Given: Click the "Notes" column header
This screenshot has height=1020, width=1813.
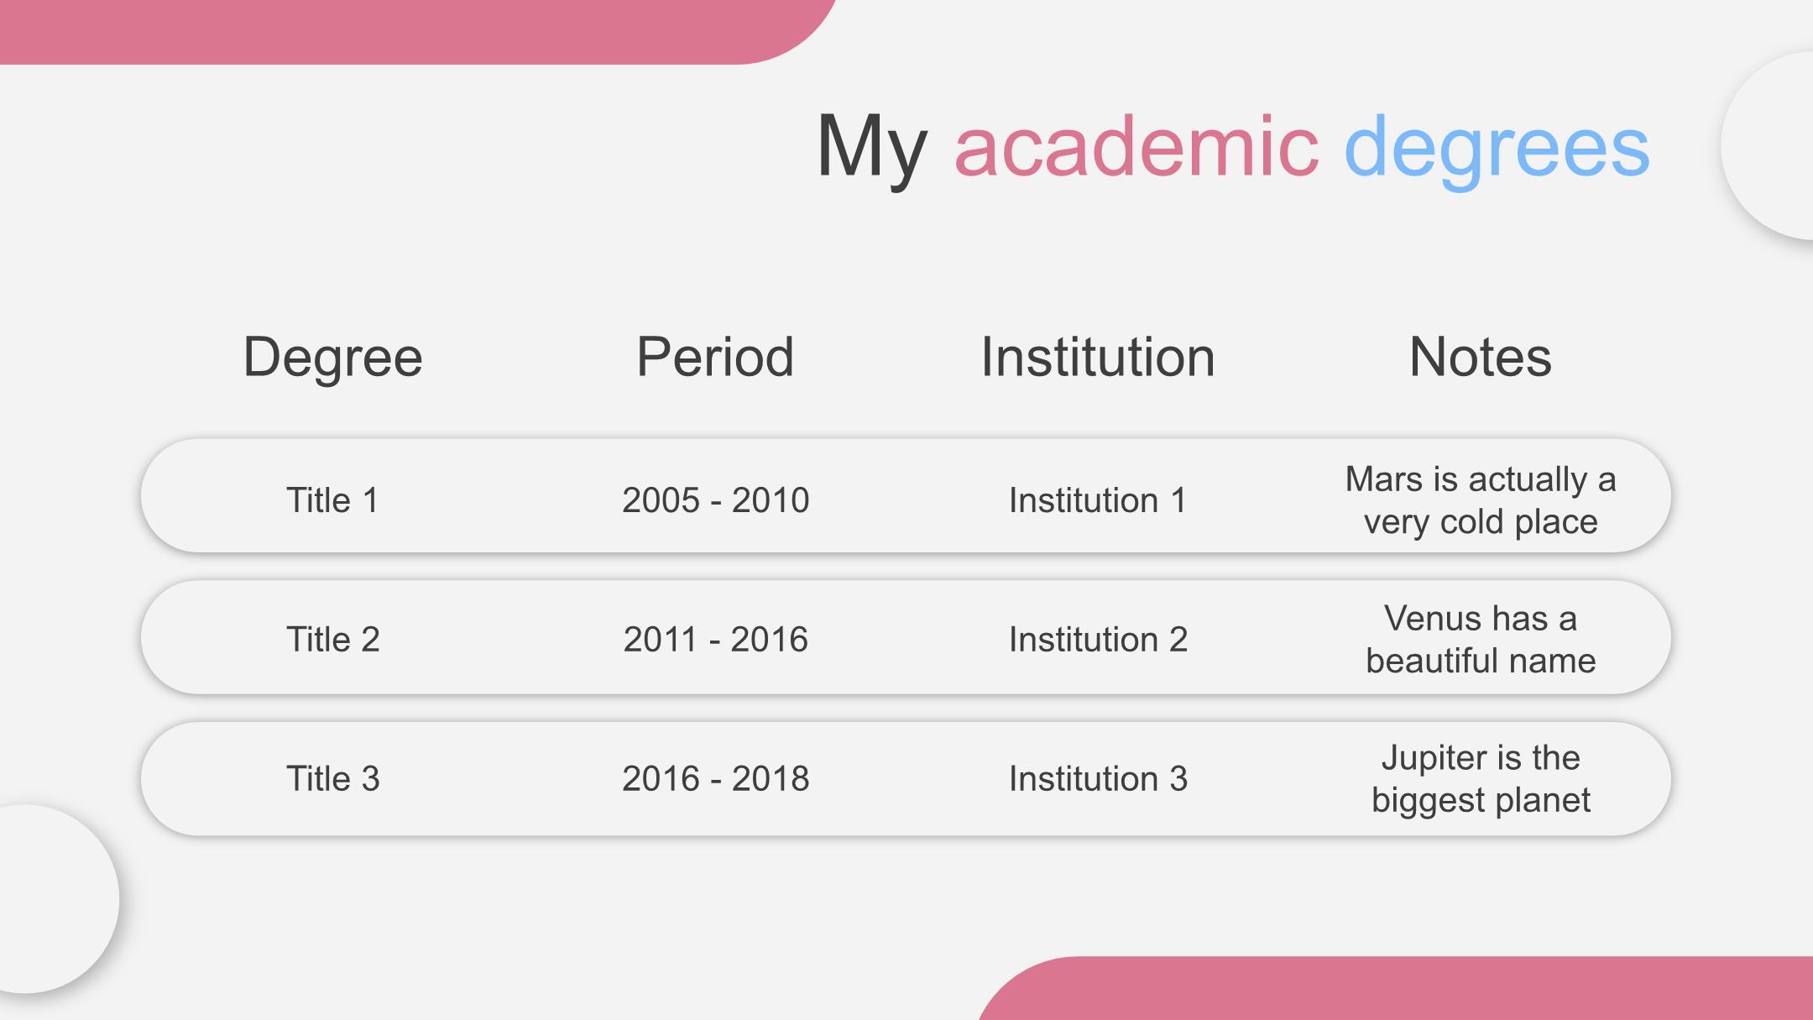Looking at the screenshot, I should [x=1481, y=357].
